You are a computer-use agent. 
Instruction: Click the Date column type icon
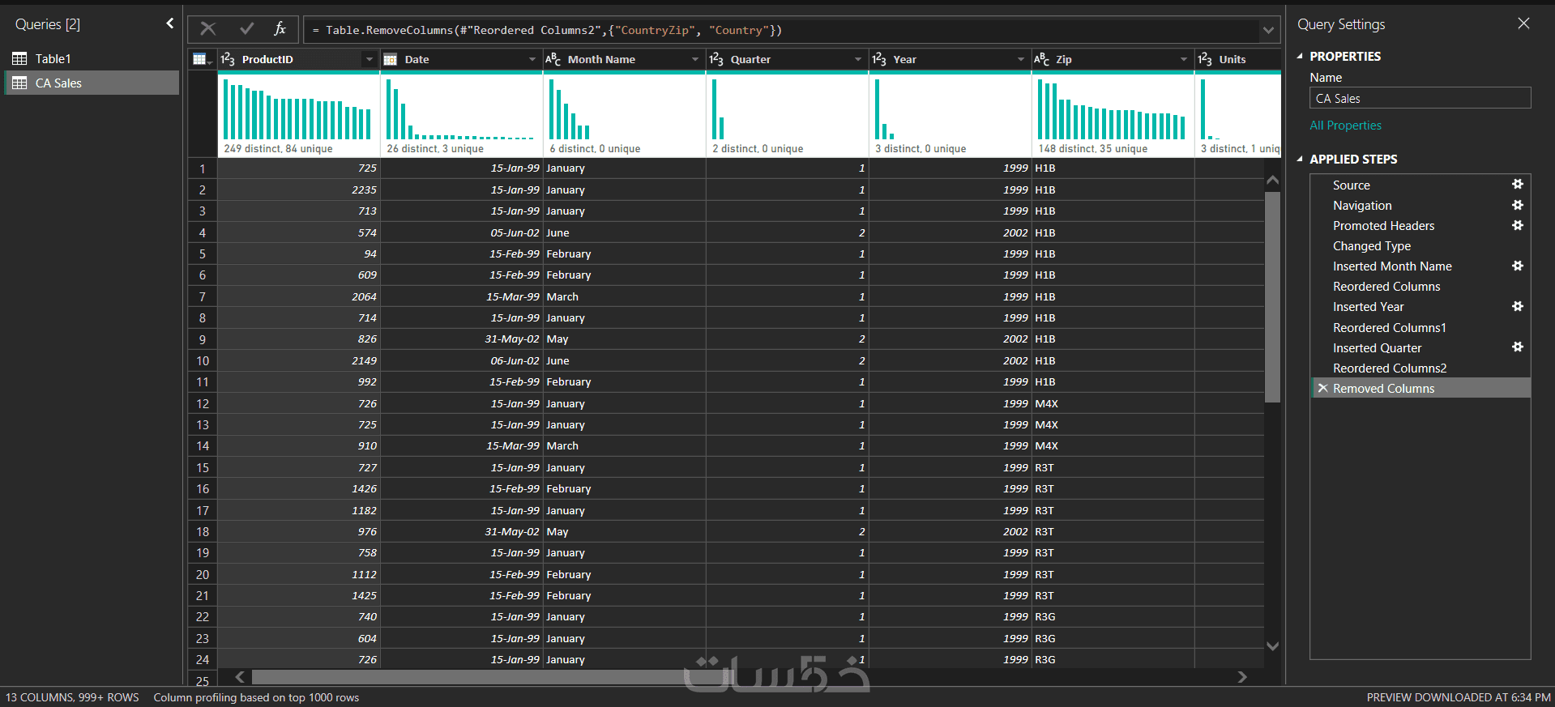(x=391, y=59)
